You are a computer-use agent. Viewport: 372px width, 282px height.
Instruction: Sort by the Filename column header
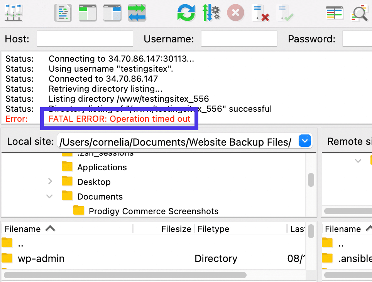tap(23, 229)
